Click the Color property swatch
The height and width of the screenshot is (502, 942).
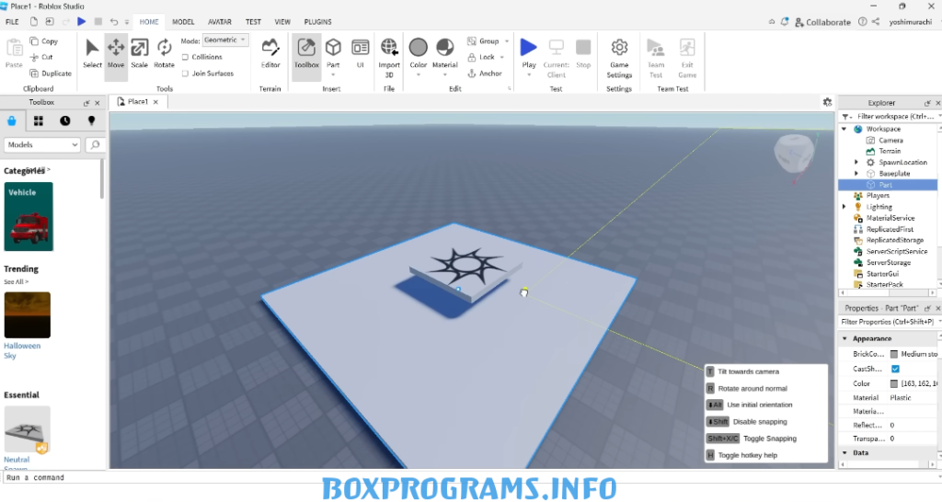pyautogui.click(x=894, y=383)
